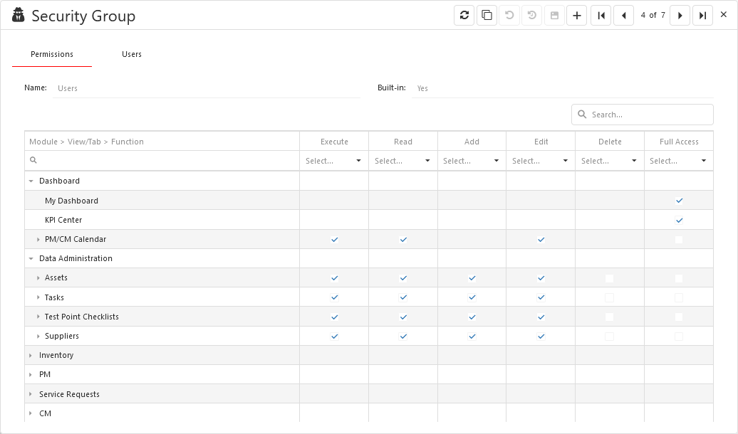Jump to the last record icon
Viewport: 738px width, 434px height.
pyautogui.click(x=702, y=15)
